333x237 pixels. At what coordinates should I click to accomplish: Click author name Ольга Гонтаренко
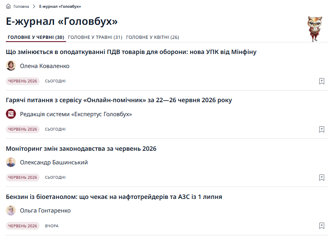click(x=45, y=211)
